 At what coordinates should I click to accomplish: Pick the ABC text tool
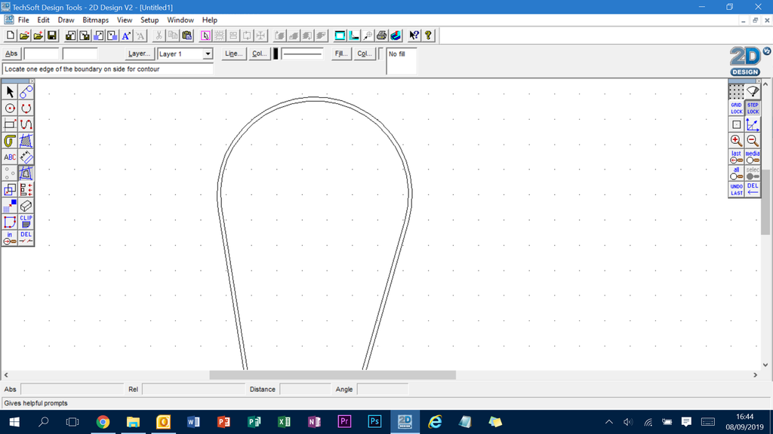coord(10,157)
